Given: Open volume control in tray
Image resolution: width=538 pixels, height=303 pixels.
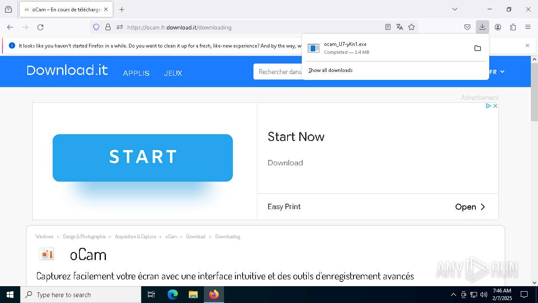Looking at the screenshot, I should 484,295.
